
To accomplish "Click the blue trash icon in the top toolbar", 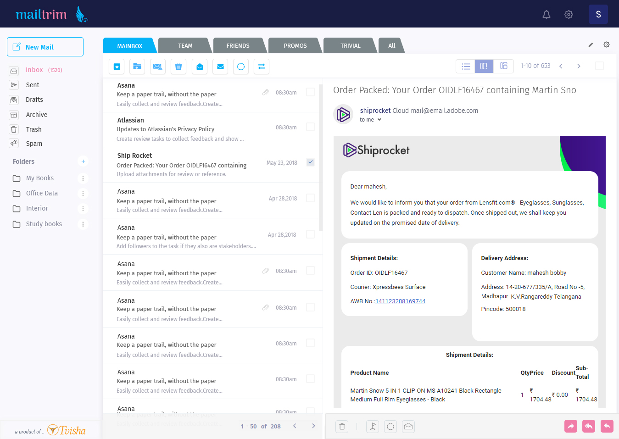I will 178,67.
